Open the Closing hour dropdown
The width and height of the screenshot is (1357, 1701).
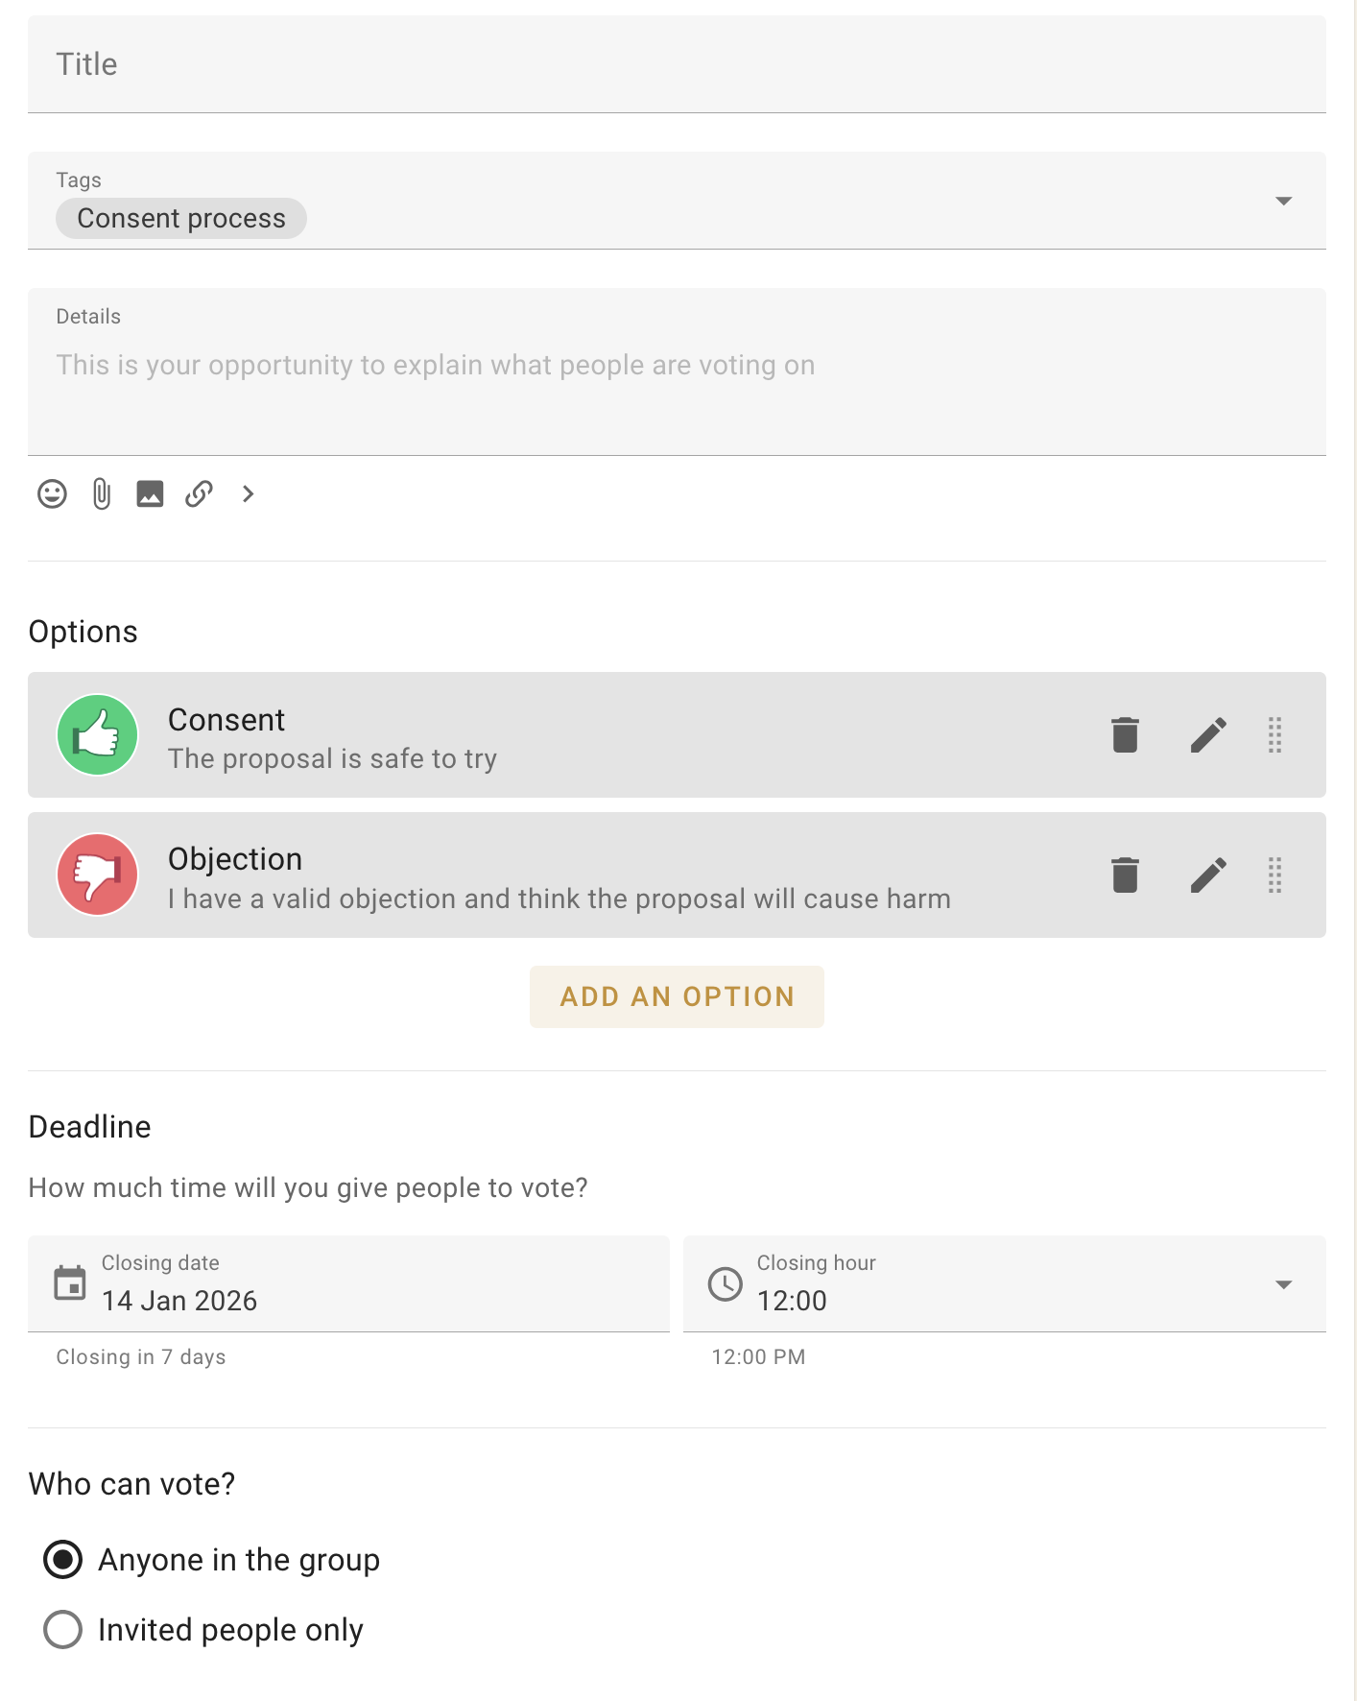1283,1283
